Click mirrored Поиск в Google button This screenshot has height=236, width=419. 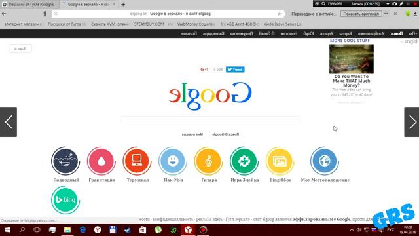[225, 134]
